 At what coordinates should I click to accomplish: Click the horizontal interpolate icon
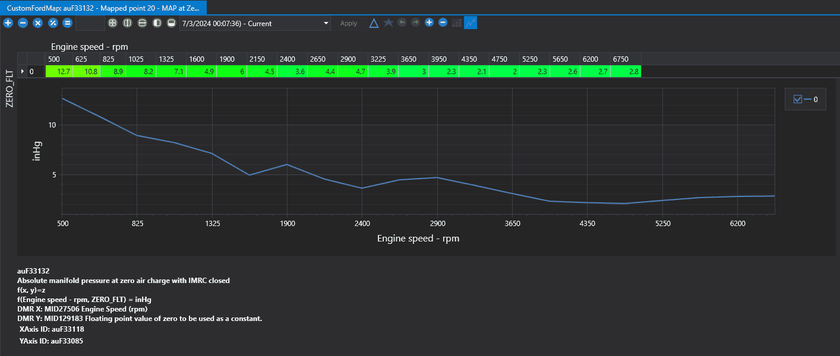(127, 23)
